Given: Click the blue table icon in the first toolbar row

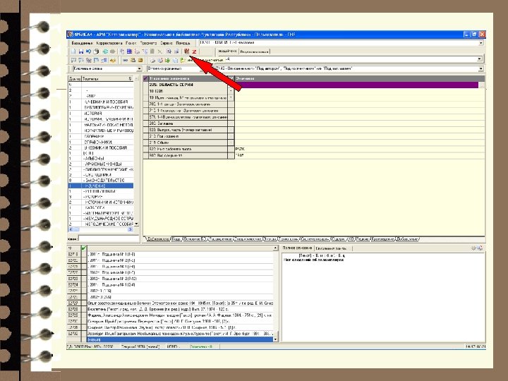Looking at the screenshot, I should pyautogui.click(x=129, y=52).
